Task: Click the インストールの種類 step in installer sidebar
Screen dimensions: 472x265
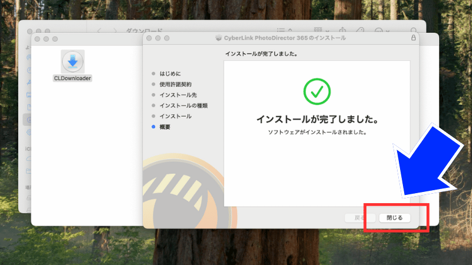Action: (183, 106)
